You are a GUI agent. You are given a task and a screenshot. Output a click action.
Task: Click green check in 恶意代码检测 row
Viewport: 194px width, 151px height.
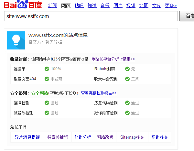pos(127,103)
